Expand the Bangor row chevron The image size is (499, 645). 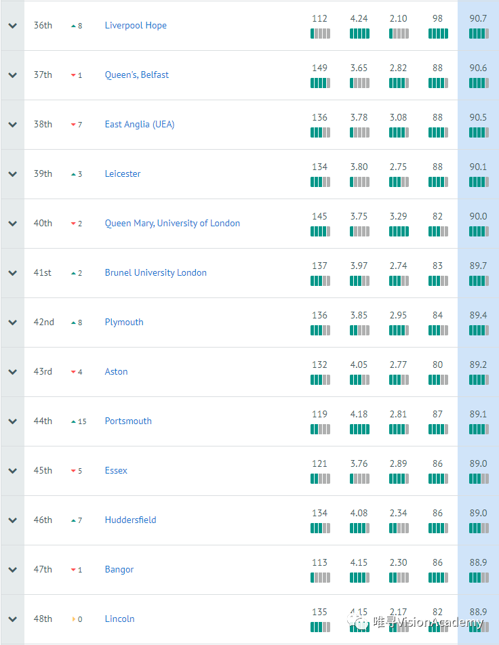coord(13,570)
